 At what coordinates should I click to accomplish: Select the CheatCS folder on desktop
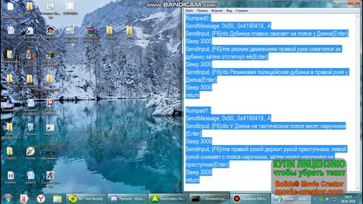pos(10,154)
